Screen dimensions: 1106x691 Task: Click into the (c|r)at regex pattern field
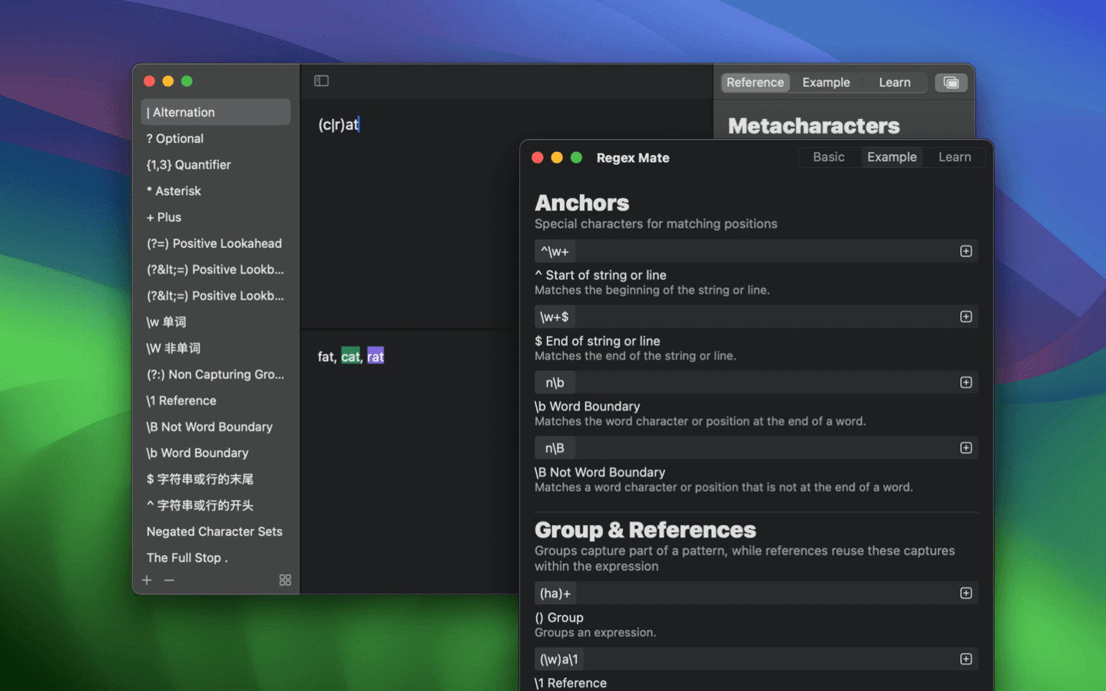click(339, 124)
